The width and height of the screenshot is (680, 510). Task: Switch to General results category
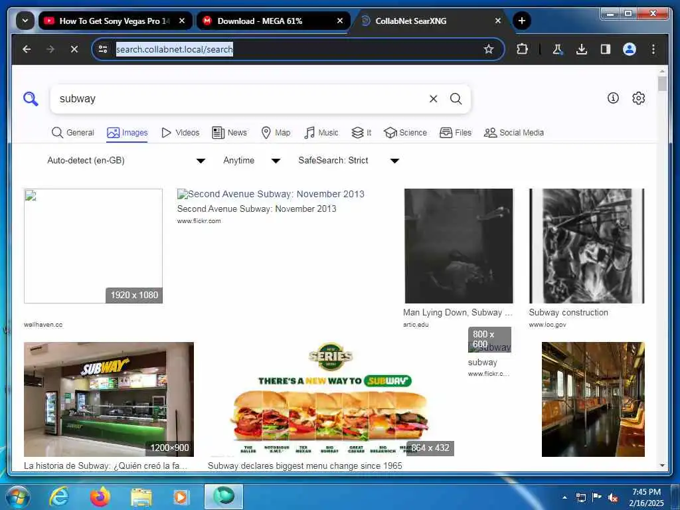click(72, 133)
